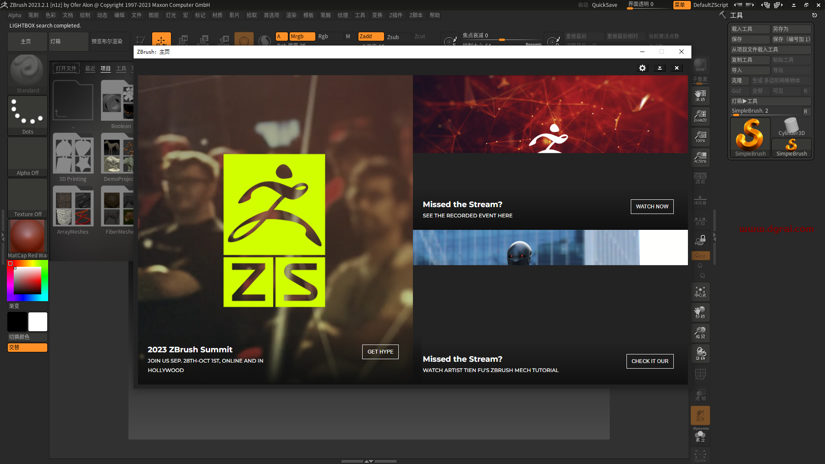Toggle the Ghost (幽灵) orange icon
The image size is (825, 464).
pyautogui.click(x=700, y=415)
